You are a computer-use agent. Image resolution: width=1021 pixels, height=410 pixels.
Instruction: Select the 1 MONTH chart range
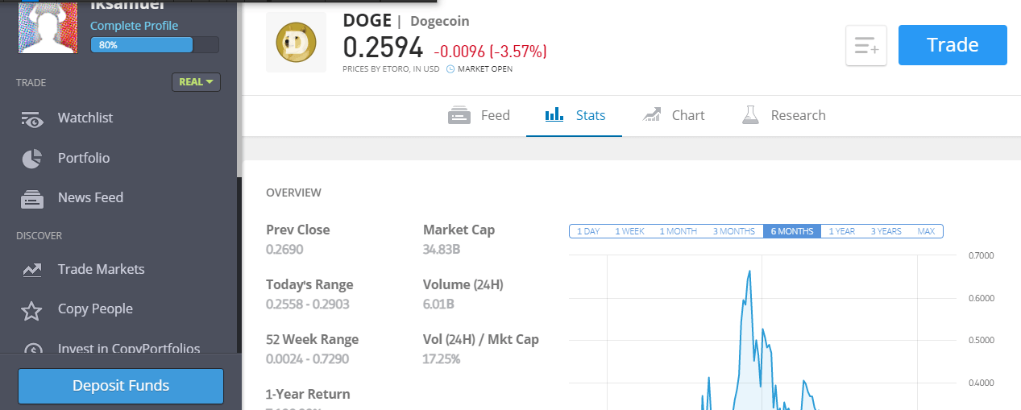[679, 231]
